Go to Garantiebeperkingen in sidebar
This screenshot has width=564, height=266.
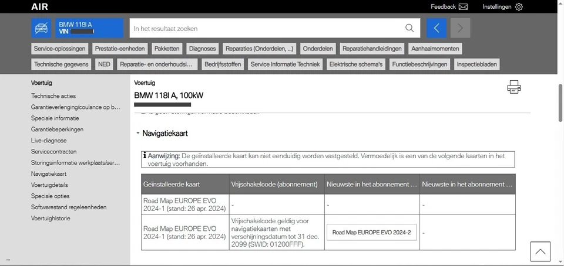click(x=57, y=129)
